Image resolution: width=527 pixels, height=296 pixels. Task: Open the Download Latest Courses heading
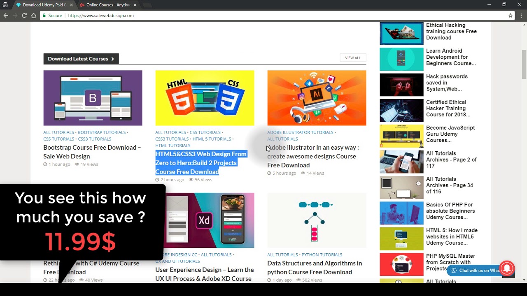pyautogui.click(x=81, y=59)
